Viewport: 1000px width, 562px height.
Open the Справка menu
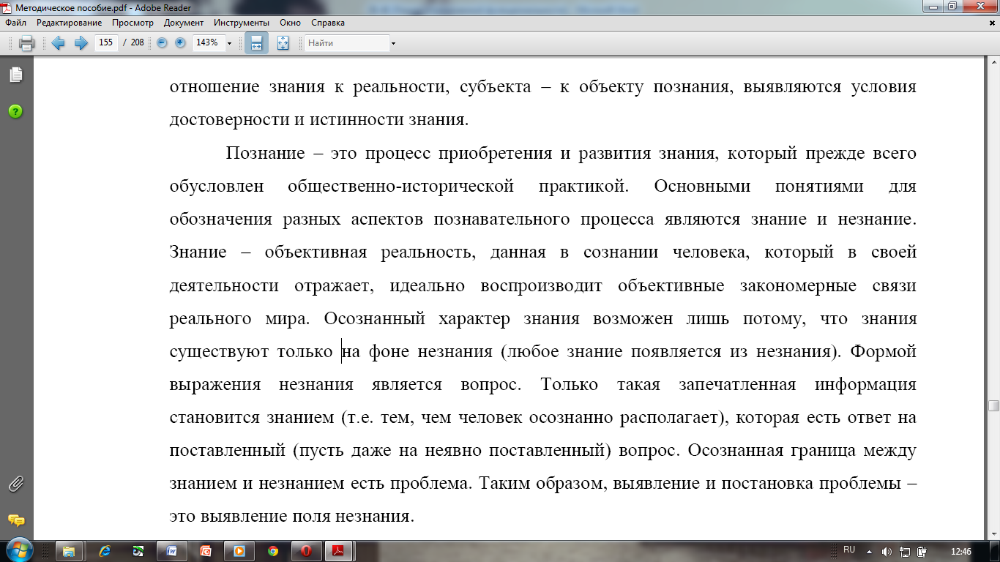coord(328,23)
